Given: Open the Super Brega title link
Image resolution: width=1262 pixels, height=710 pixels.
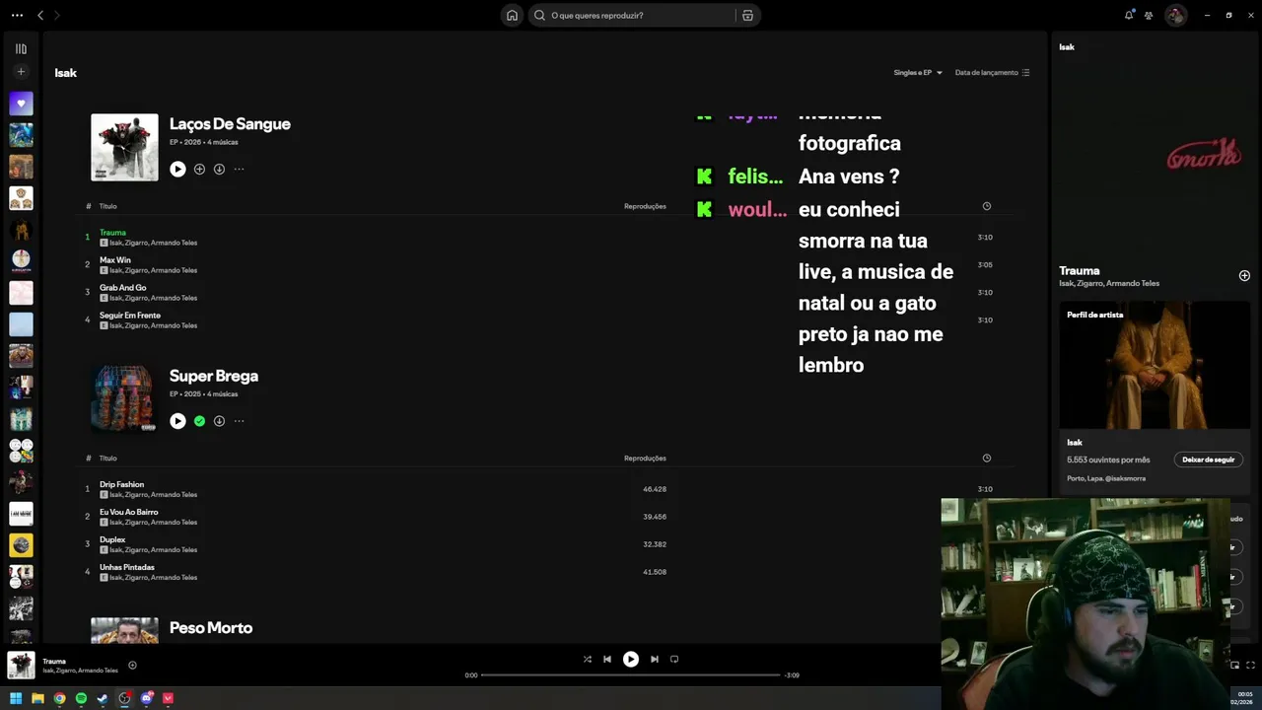Looking at the screenshot, I should point(214,376).
